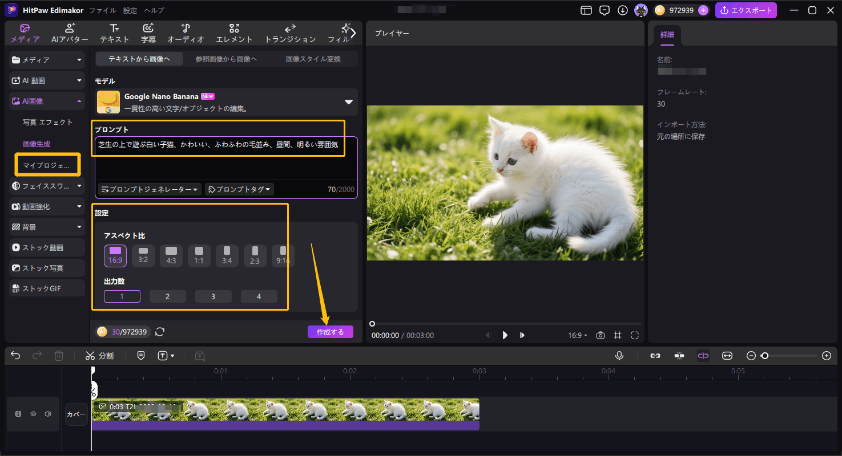Click the undo arrow in timeline toolbar
Image resolution: width=842 pixels, height=456 pixels.
pos(15,356)
